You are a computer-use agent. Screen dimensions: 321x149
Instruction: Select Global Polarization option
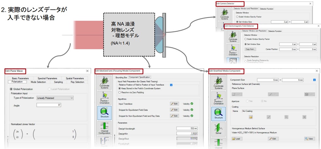21,89
